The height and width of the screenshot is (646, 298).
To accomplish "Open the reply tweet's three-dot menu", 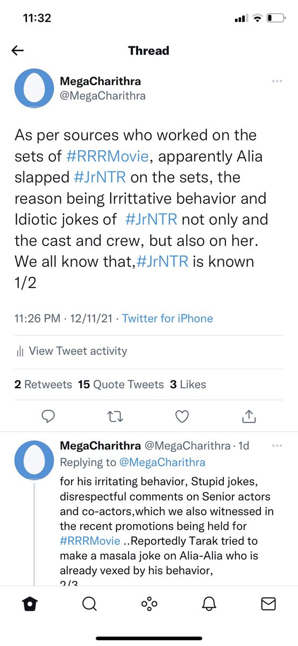I will 276,446.
